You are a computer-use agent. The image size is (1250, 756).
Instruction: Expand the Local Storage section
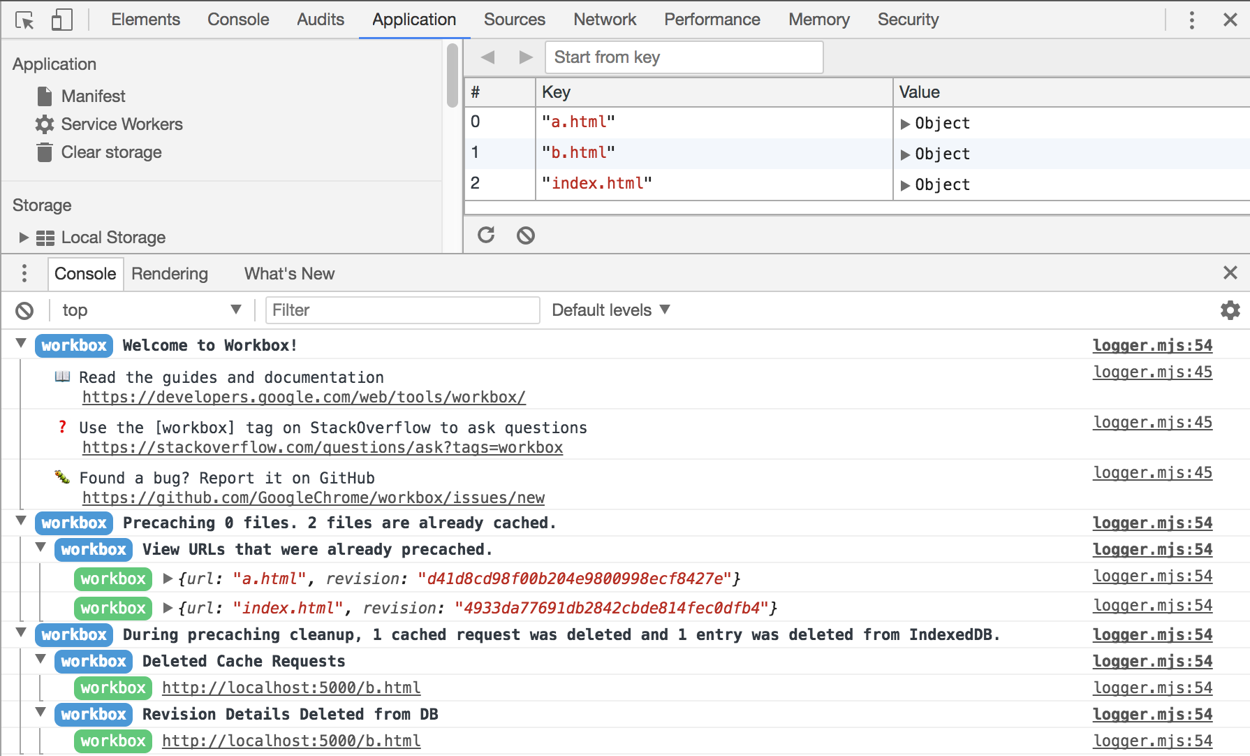click(22, 238)
